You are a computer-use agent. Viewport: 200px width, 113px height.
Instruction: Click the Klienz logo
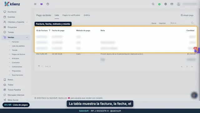point(12,4)
